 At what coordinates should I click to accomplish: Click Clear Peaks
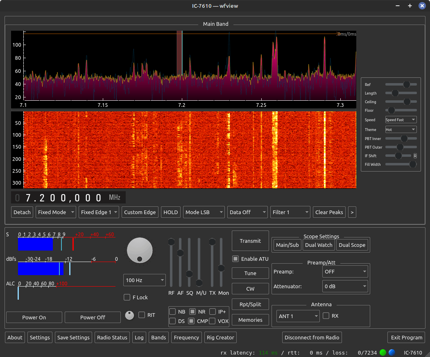[329, 212]
